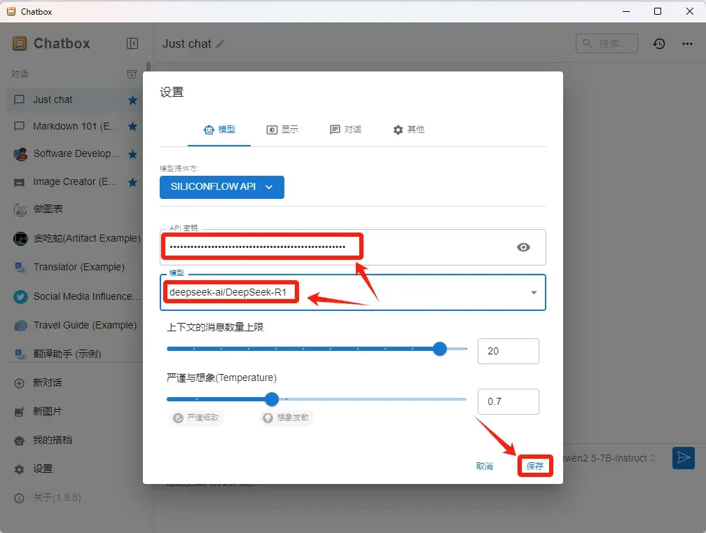The width and height of the screenshot is (706, 533).
Task: Open the Markdown 101 conversation
Action: click(75, 127)
